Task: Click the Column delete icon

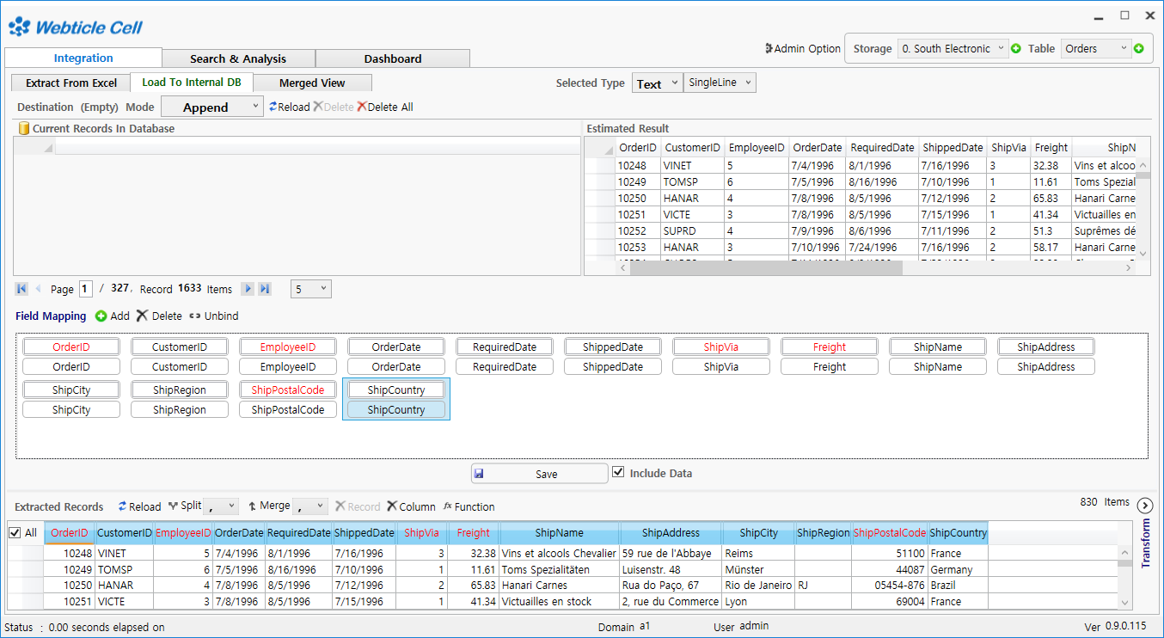Action: click(x=393, y=506)
